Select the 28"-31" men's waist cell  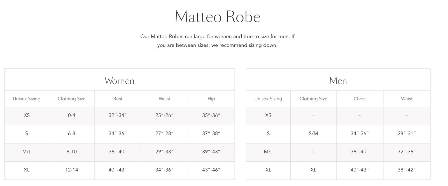coord(407,133)
